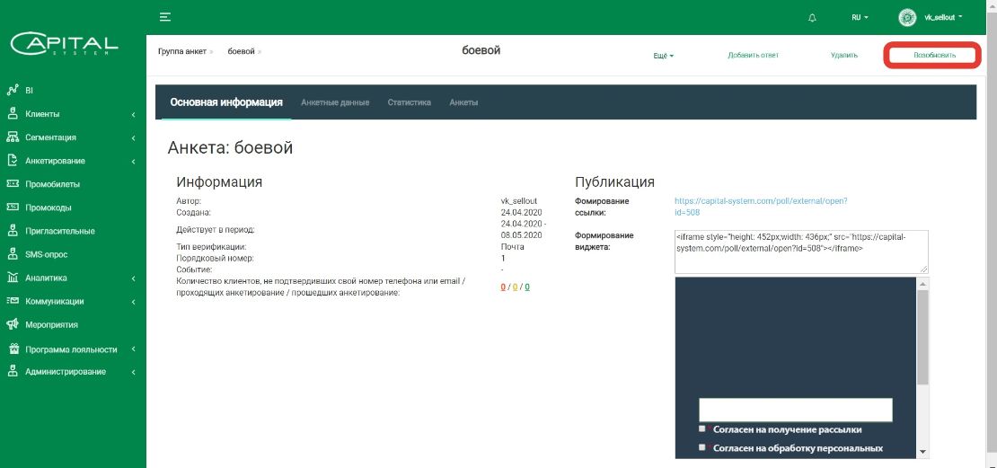Click the Мероприятия megaphone icon
This screenshot has width=997, height=468.
point(13,324)
